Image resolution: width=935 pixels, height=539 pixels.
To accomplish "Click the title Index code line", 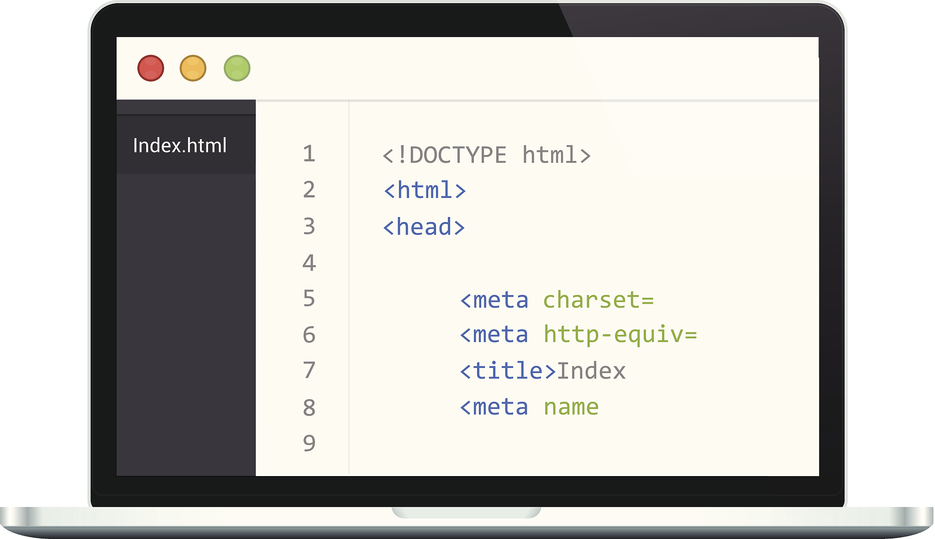I will (542, 371).
